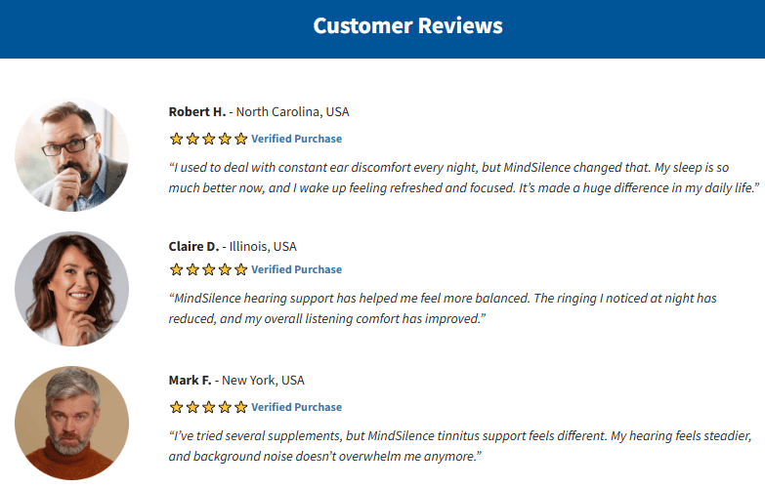Screen dimensions: 765x488
Task: Click the fifth star in Claire D.'s rating
Action: [x=240, y=269]
